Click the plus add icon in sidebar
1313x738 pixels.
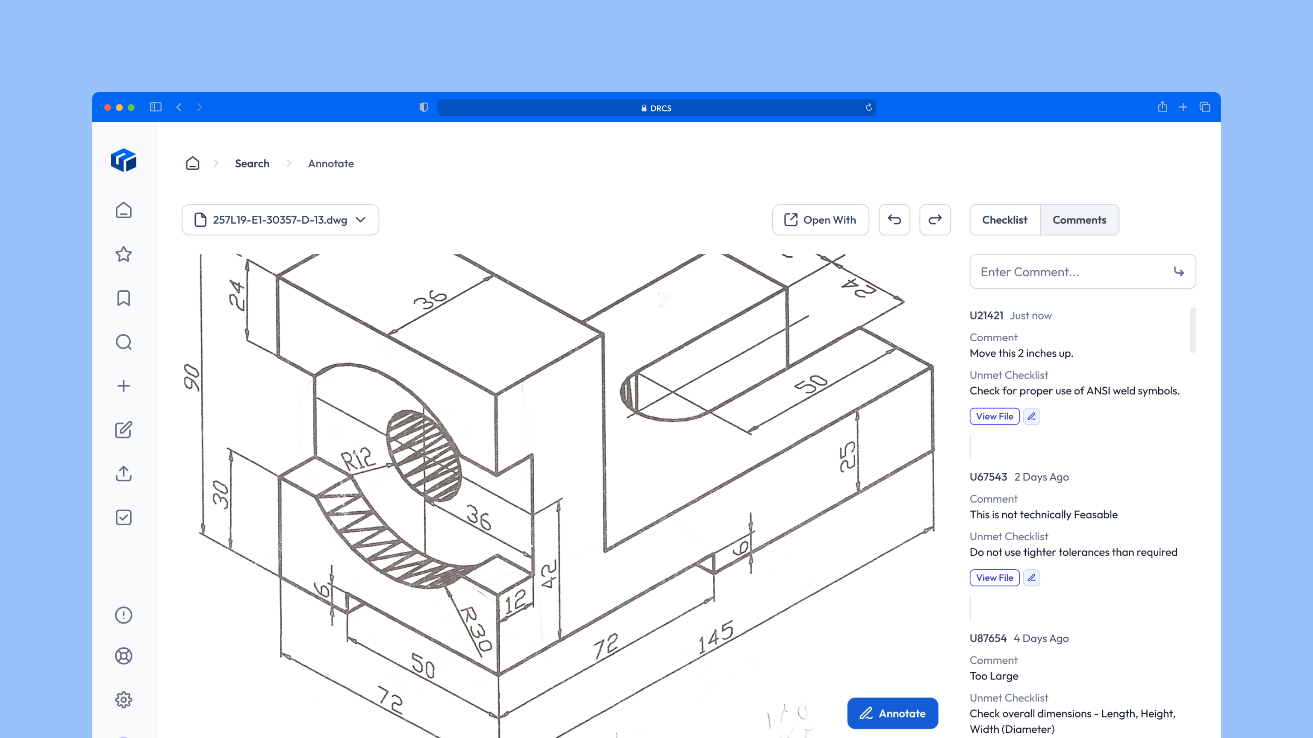(x=124, y=386)
